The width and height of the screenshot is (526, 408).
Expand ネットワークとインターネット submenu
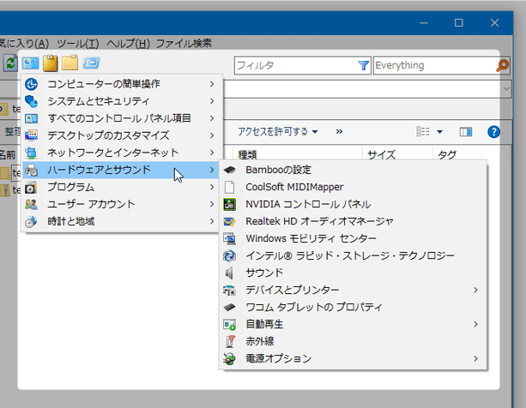120,153
